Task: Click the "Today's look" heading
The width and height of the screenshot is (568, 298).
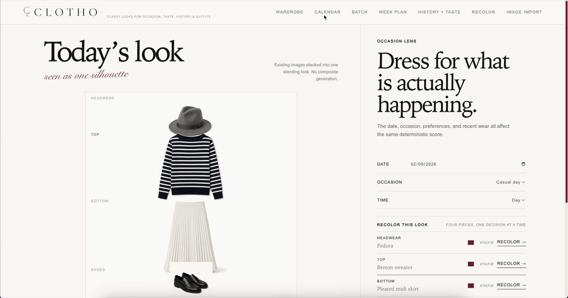Action: (x=114, y=52)
